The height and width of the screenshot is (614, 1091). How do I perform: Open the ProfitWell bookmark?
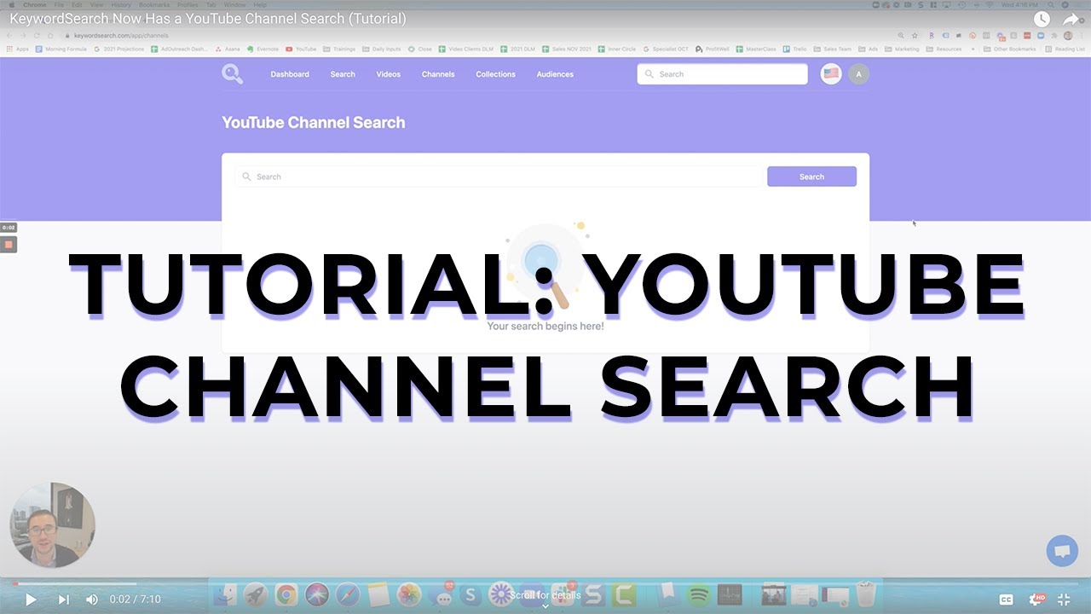[711, 49]
